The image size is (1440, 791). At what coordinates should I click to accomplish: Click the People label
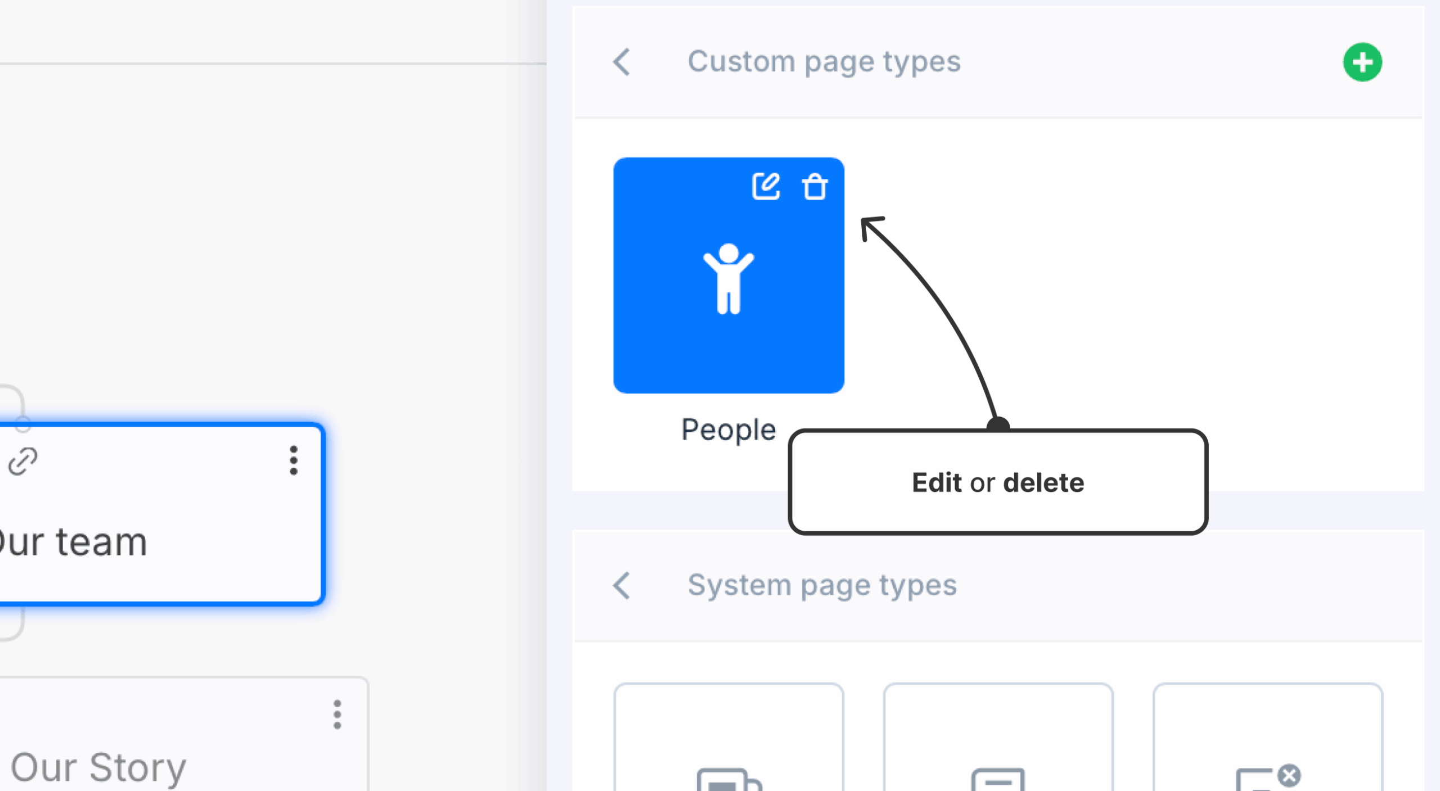728,430
